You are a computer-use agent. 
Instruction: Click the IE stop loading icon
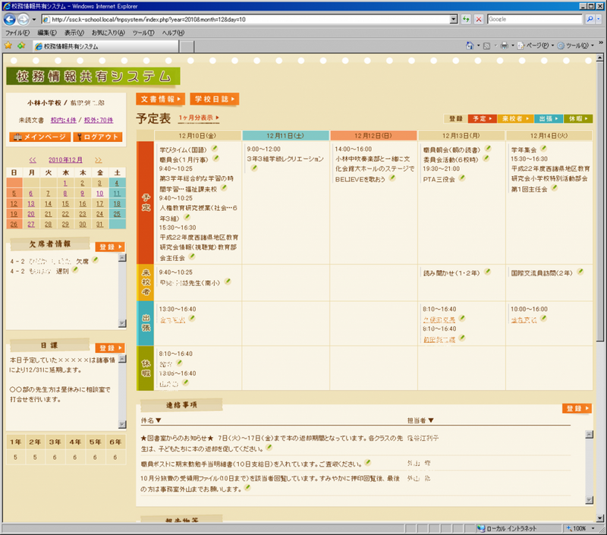tap(479, 19)
